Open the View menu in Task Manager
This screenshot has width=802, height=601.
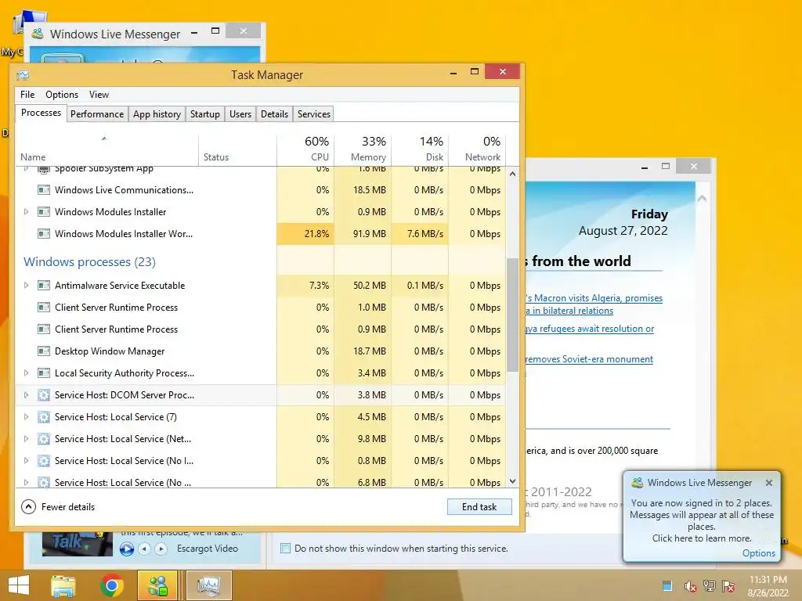click(99, 95)
